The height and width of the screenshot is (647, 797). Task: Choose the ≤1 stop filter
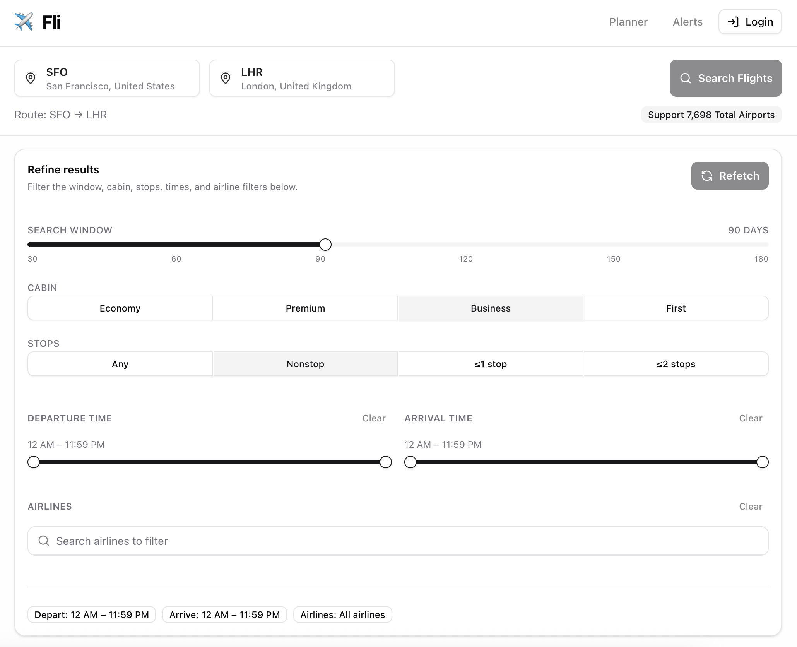tap(490, 364)
